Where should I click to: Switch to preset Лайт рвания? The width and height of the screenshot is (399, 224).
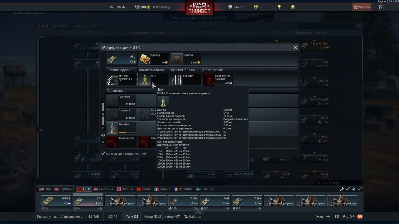click(x=72, y=217)
